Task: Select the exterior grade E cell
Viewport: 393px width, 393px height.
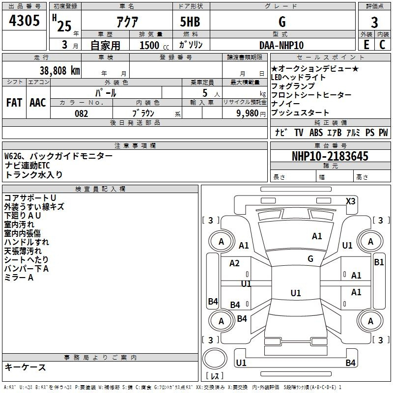Action: pyautogui.click(x=366, y=45)
